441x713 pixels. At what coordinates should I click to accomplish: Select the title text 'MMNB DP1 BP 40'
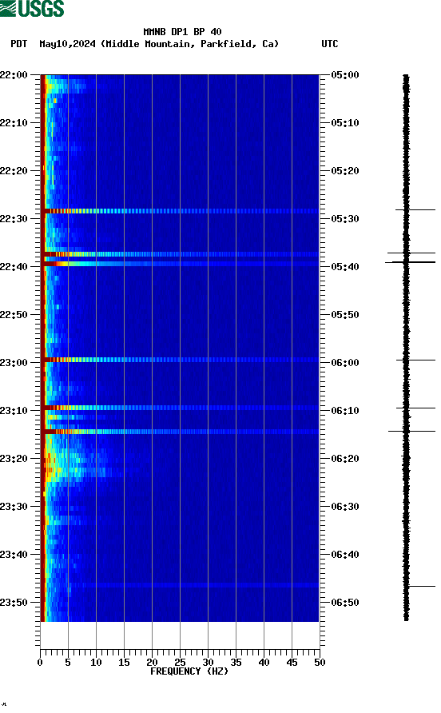182,32
